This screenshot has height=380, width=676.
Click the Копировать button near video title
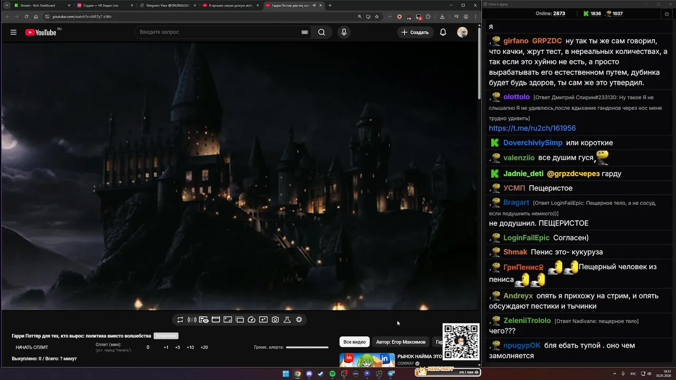point(166,336)
